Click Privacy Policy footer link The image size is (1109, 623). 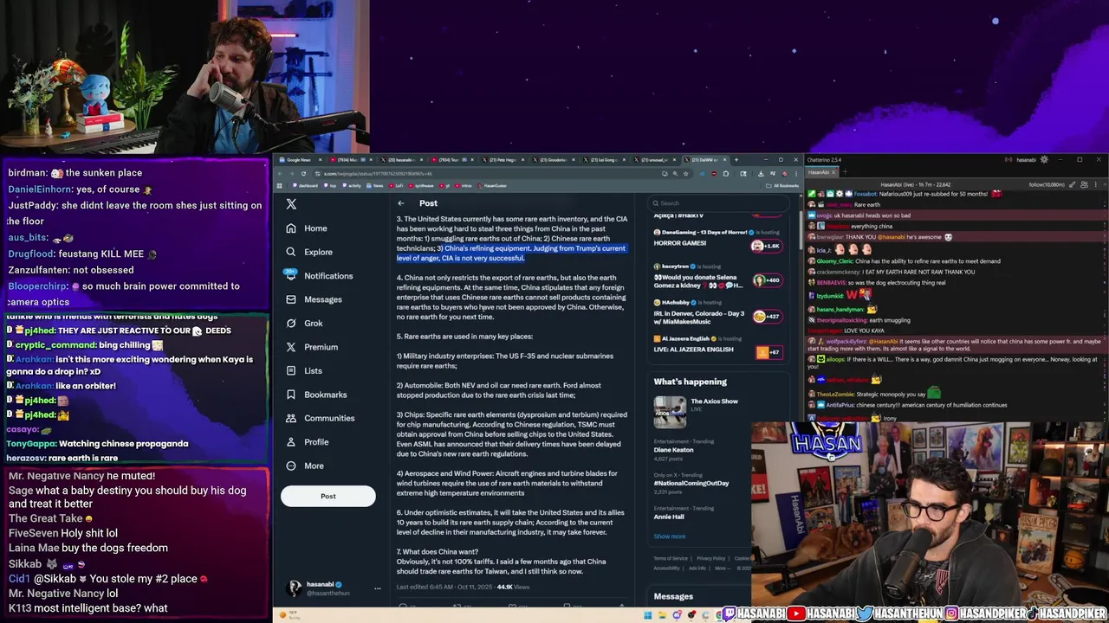tap(710, 558)
